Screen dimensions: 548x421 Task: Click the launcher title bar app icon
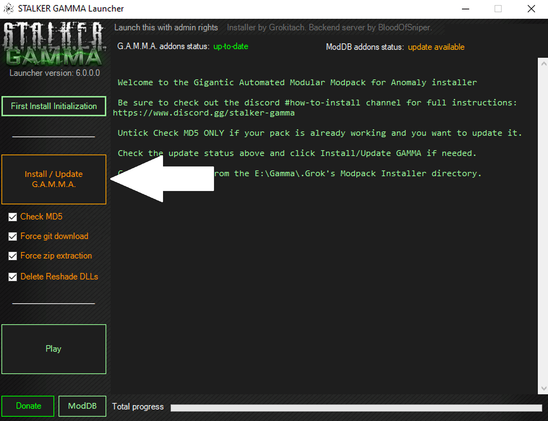9,8
